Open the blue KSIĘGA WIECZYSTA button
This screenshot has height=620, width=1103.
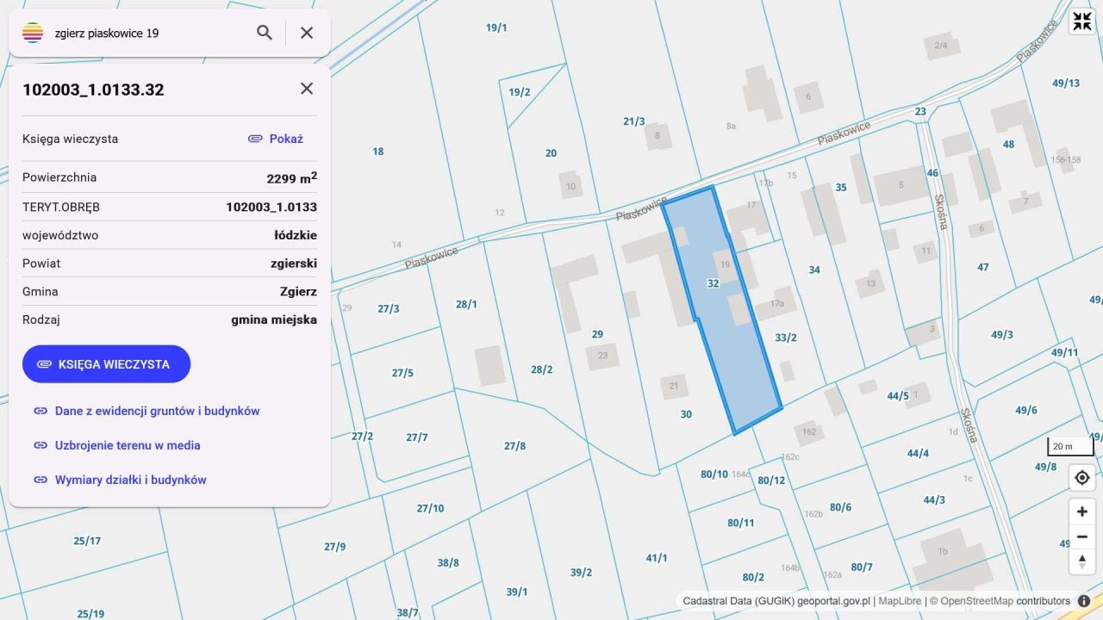coord(106,364)
